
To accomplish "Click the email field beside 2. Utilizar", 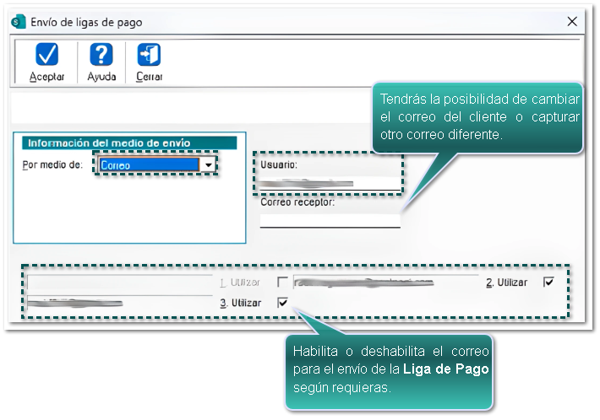I will tap(385, 283).
